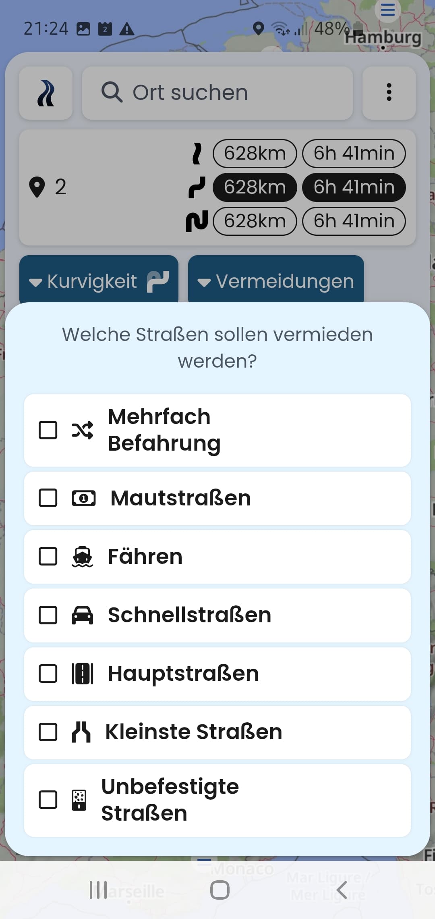
Task: Toggle the Unbefestigte Straßen checkbox
Action: 48,800
